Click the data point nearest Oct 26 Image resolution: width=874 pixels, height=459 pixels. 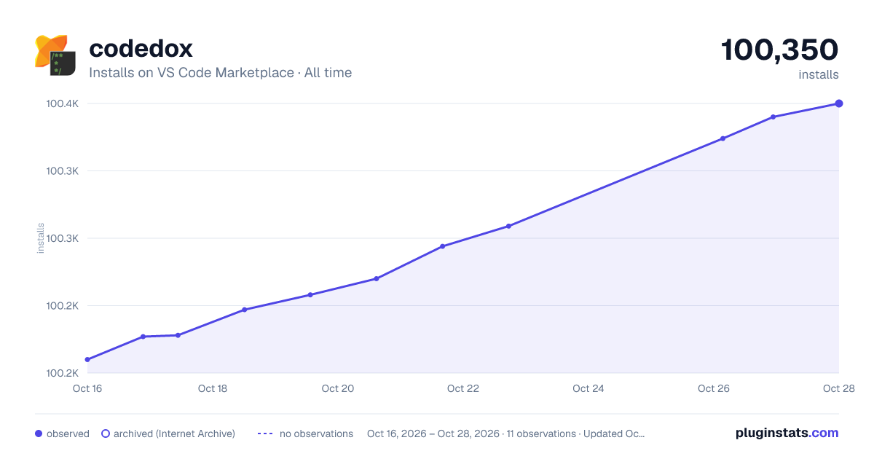[723, 138]
